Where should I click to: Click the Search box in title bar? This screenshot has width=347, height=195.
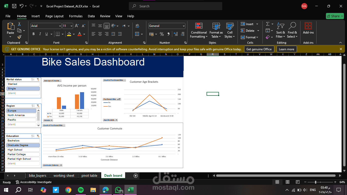176,6
